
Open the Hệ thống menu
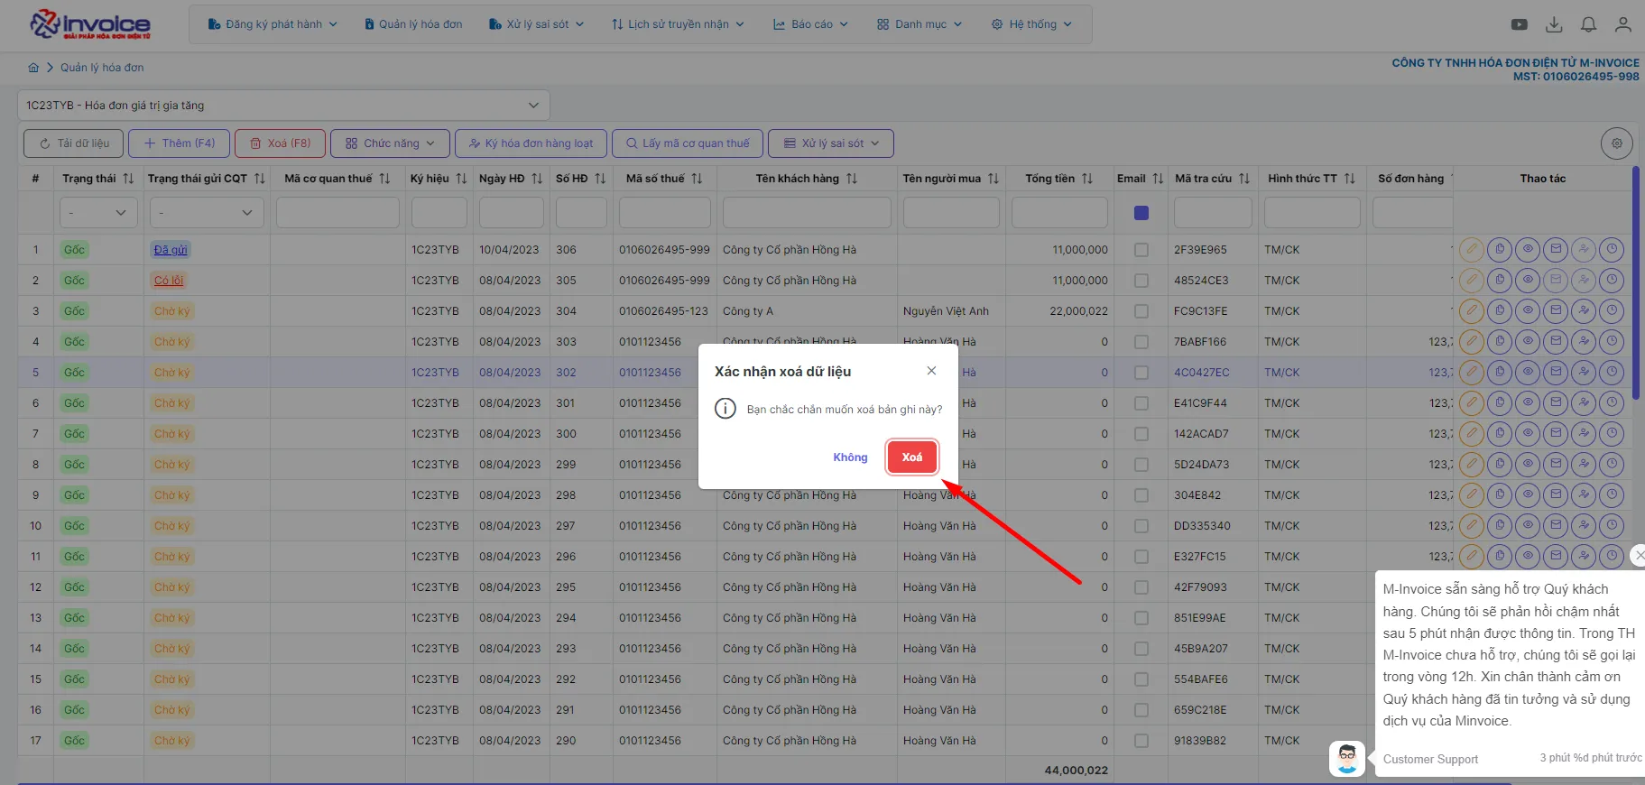[x=1031, y=24]
